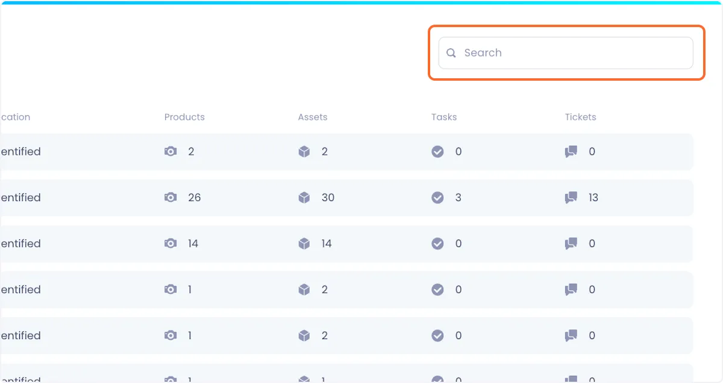Click the chat icon beside 13 tickets
Viewport: 723px width, 383px height.
(x=571, y=198)
